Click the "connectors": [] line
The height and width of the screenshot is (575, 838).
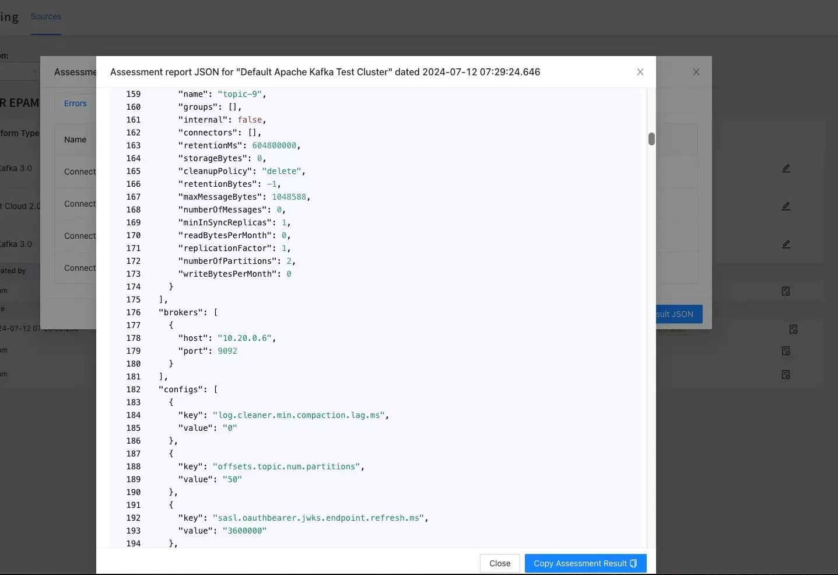point(220,133)
